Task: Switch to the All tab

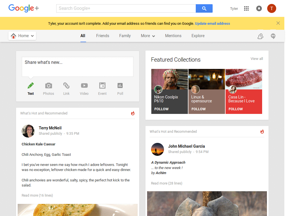Action: pos(83,36)
